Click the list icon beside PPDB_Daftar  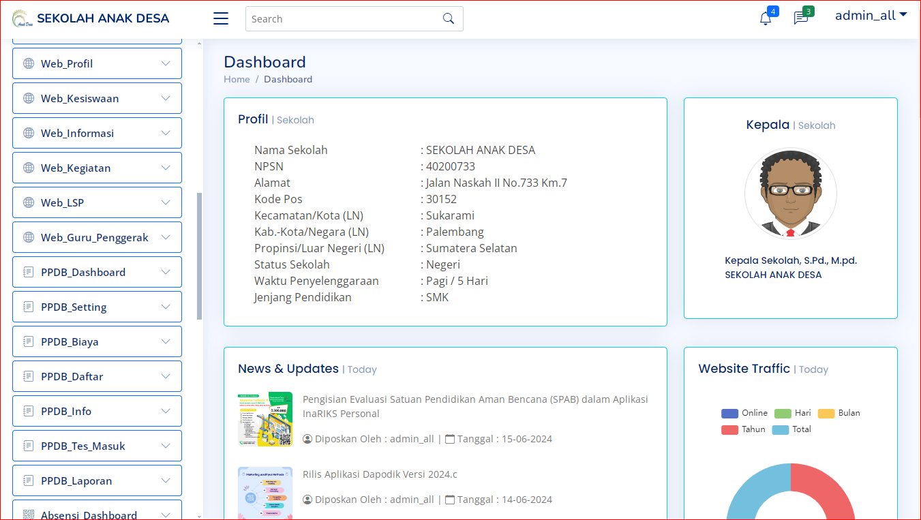(x=29, y=376)
